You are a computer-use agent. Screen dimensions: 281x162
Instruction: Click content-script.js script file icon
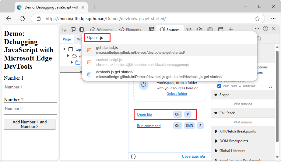(89, 62)
